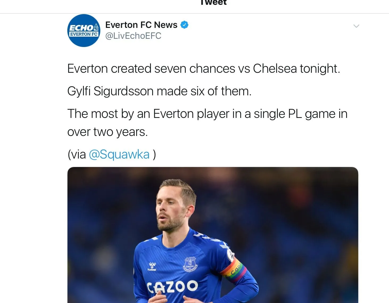Click the sentence starting 'The most by an Everton player'
The height and width of the screenshot is (303, 389).
point(207,114)
